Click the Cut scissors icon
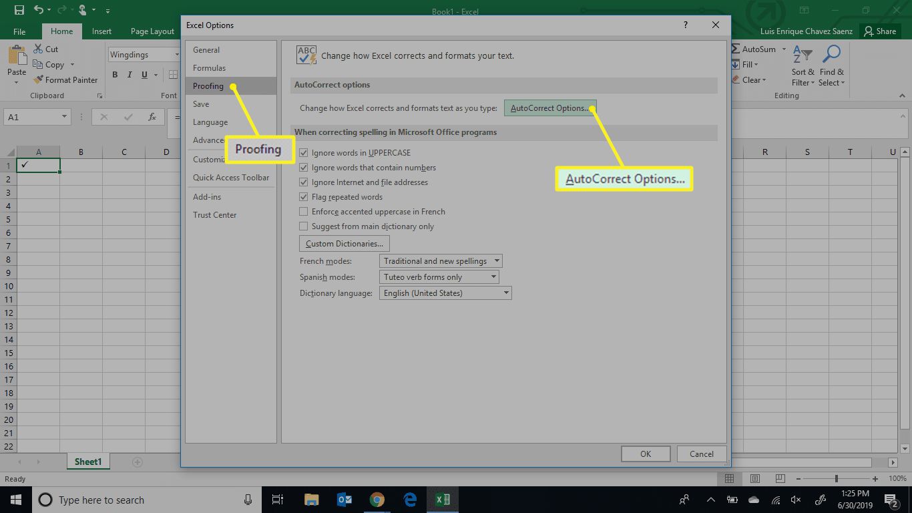The height and width of the screenshot is (513, 912). pyautogui.click(x=37, y=49)
